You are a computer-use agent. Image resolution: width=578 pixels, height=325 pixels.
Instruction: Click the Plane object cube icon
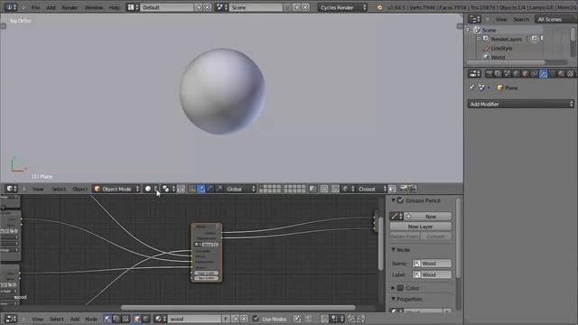coord(499,88)
